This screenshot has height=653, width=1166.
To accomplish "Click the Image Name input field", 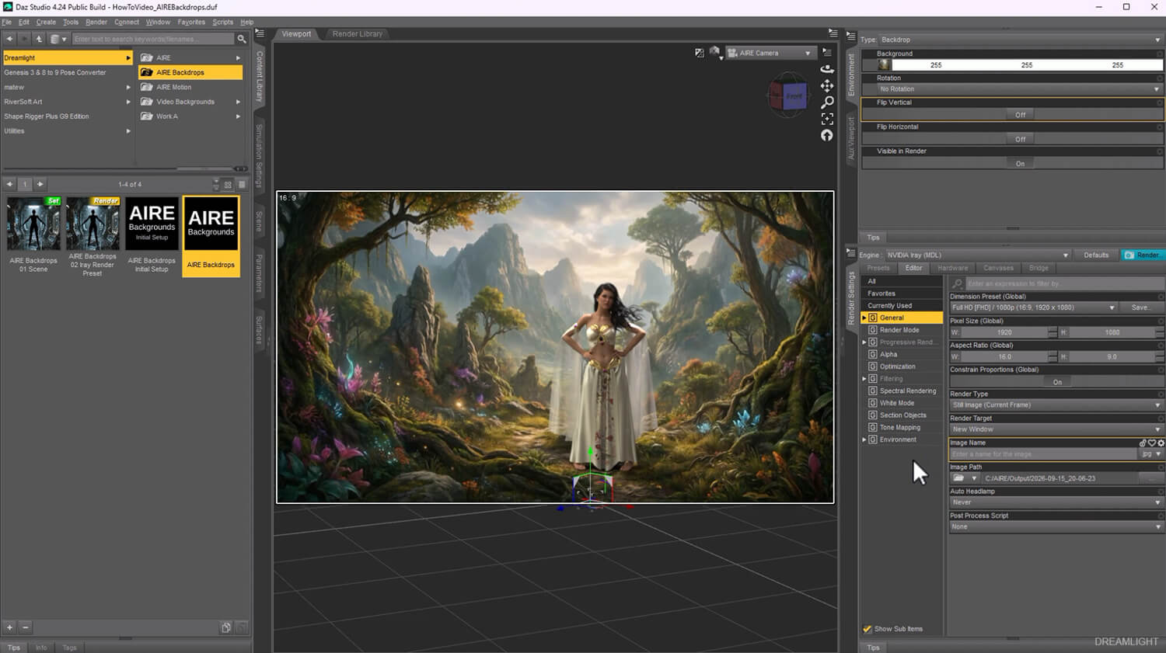I will [x=1043, y=454].
